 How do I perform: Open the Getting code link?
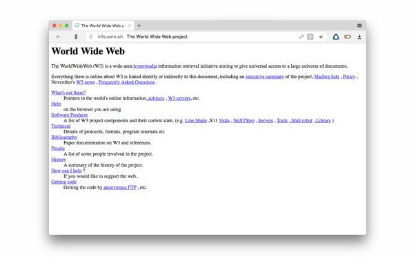coord(64,182)
